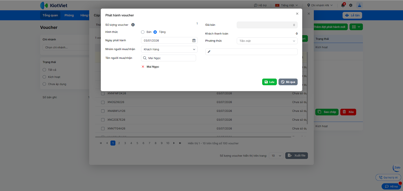The height and width of the screenshot is (191, 403).
Task: Select the Tặng radio option
Action: (155, 32)
